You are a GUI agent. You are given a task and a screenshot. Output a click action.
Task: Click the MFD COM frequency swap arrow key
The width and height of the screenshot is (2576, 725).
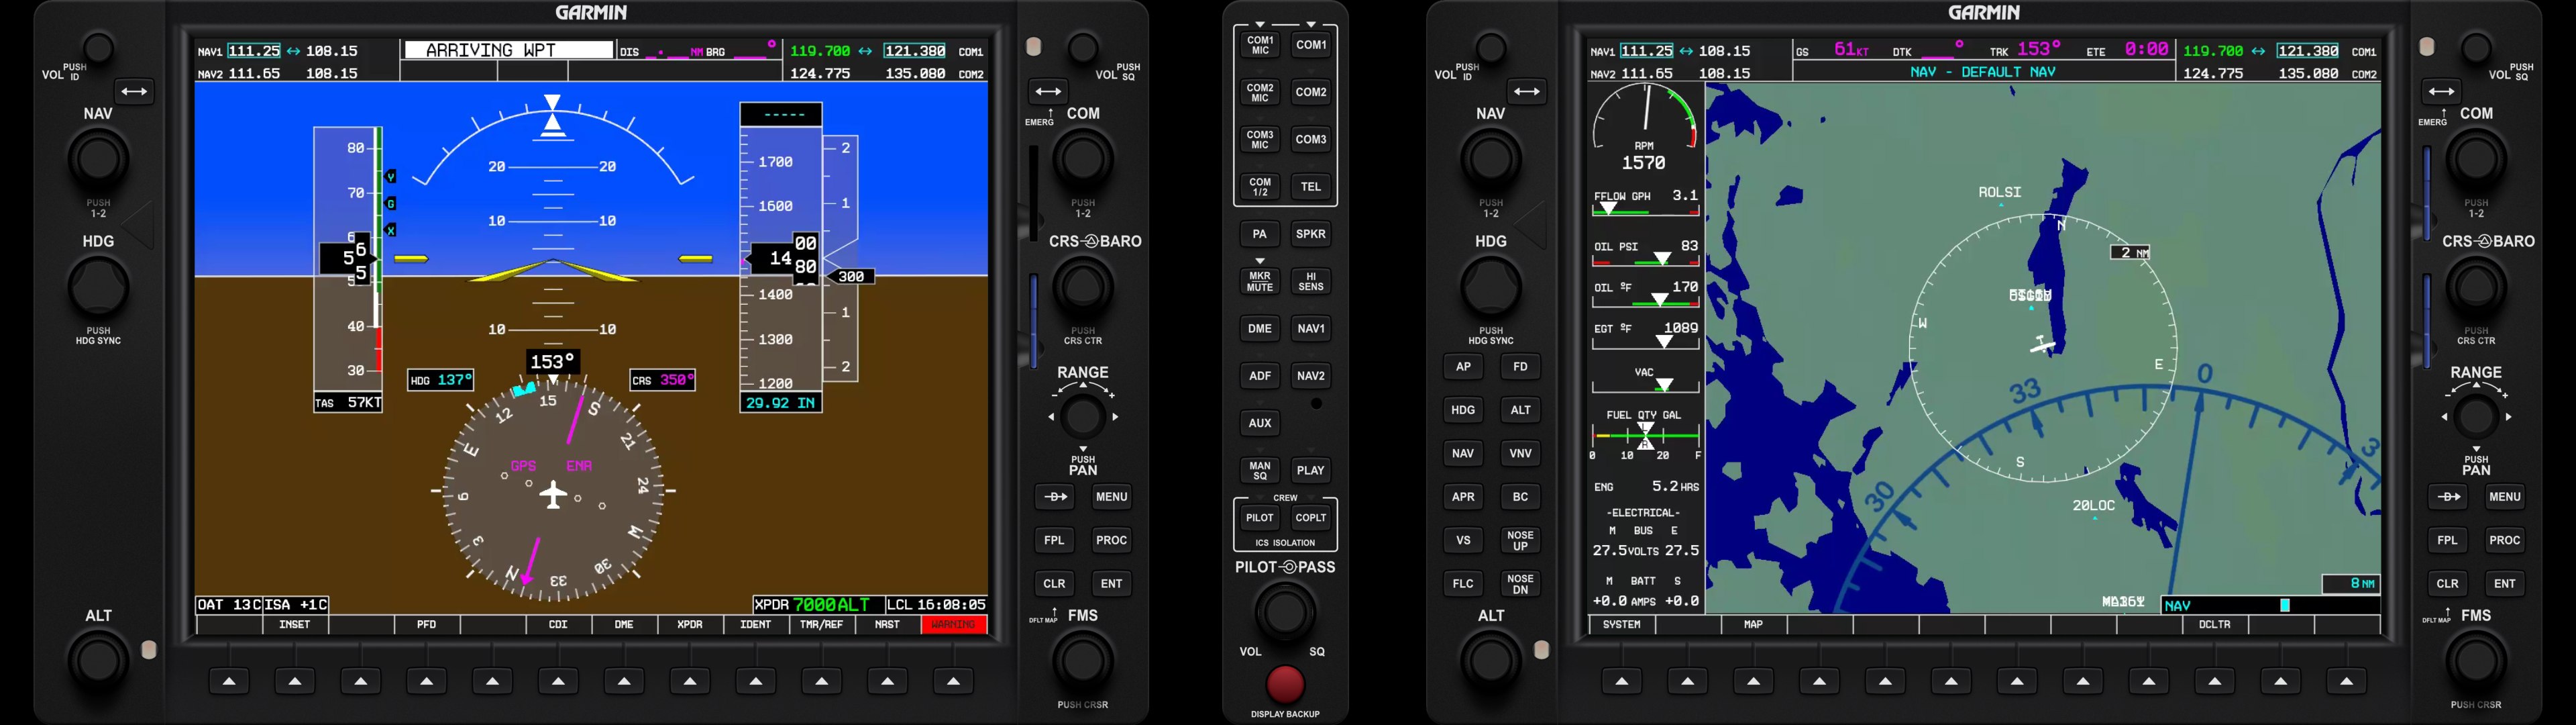[2441, 92]
